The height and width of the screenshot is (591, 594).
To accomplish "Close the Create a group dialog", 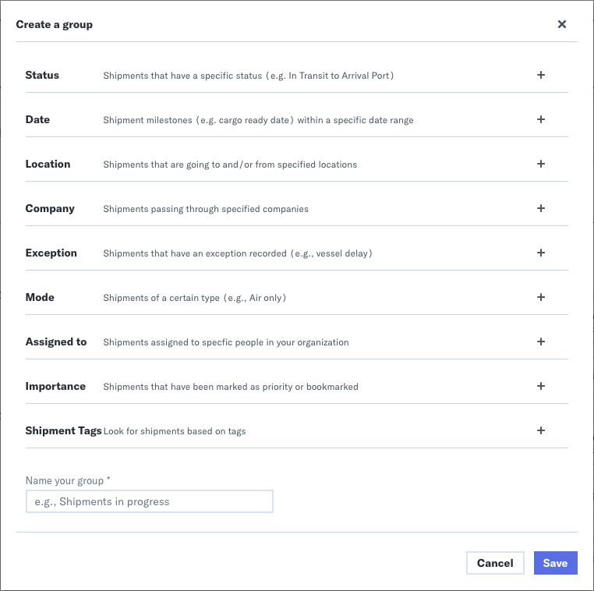I will coord(562,24).
